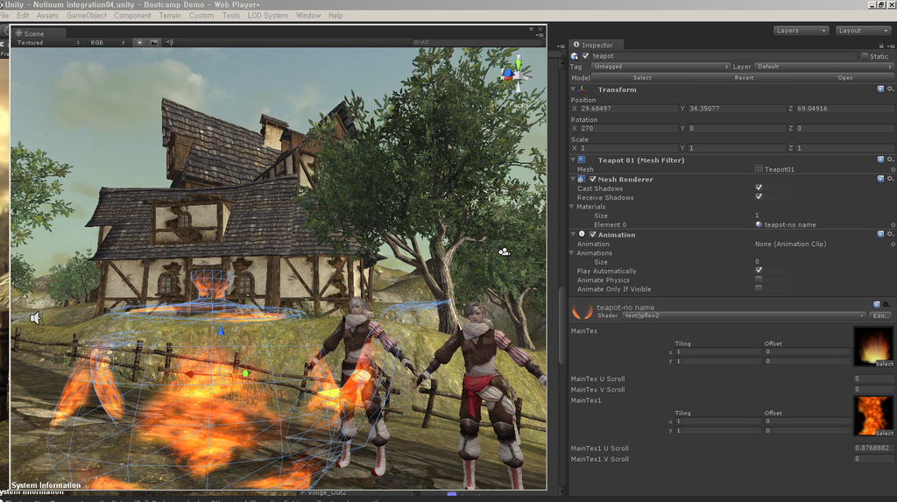
Task: Uncheck Play Automatically
Action: (759, 270)
